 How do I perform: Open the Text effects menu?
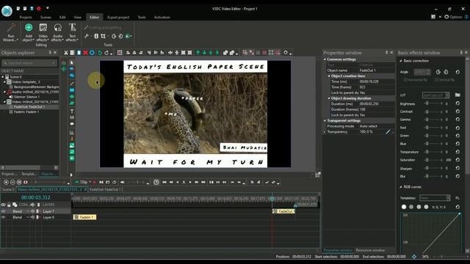[72, 32]
